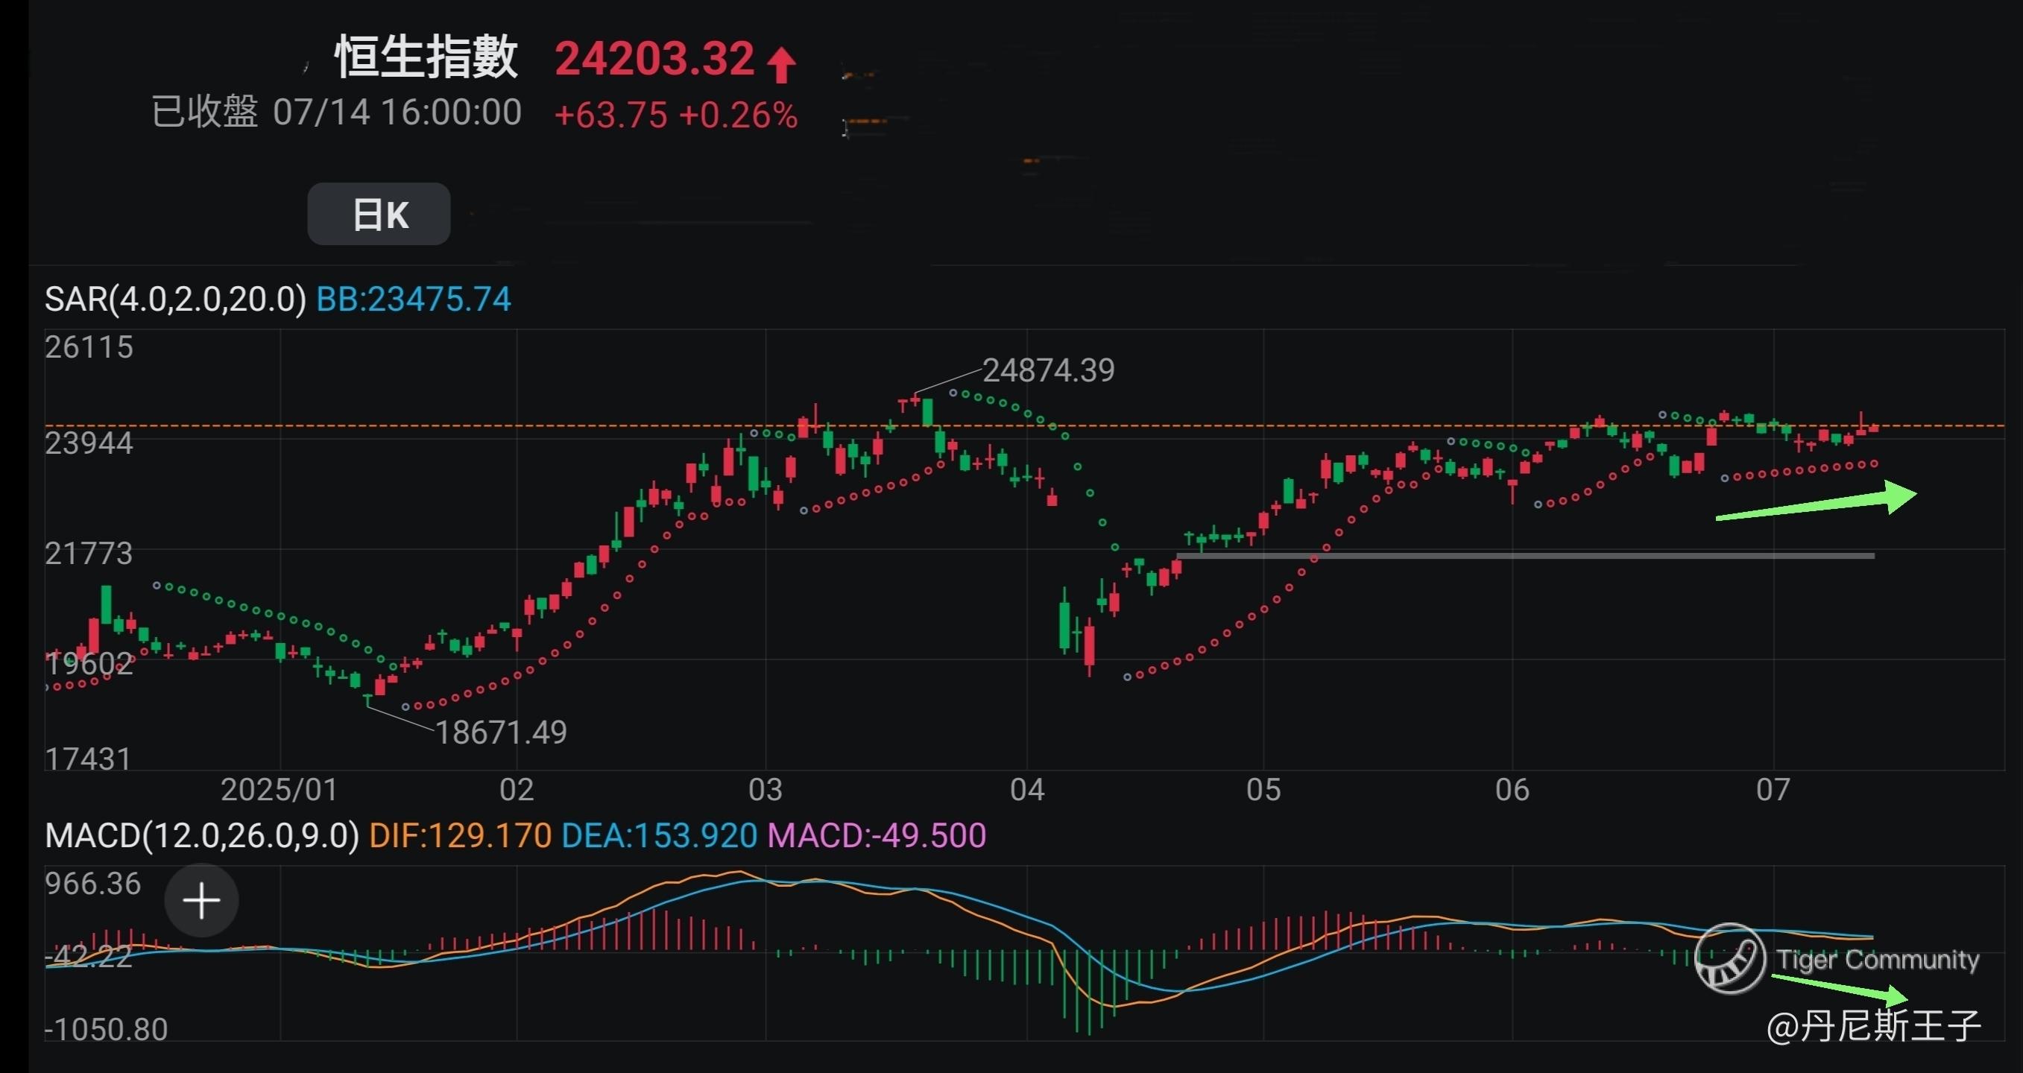Click the MACD:-49.500 value

coord(877,835)
